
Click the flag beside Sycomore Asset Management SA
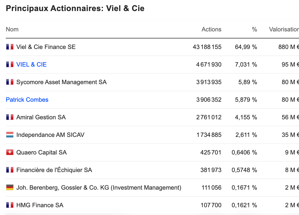click(x=10, y=82)
